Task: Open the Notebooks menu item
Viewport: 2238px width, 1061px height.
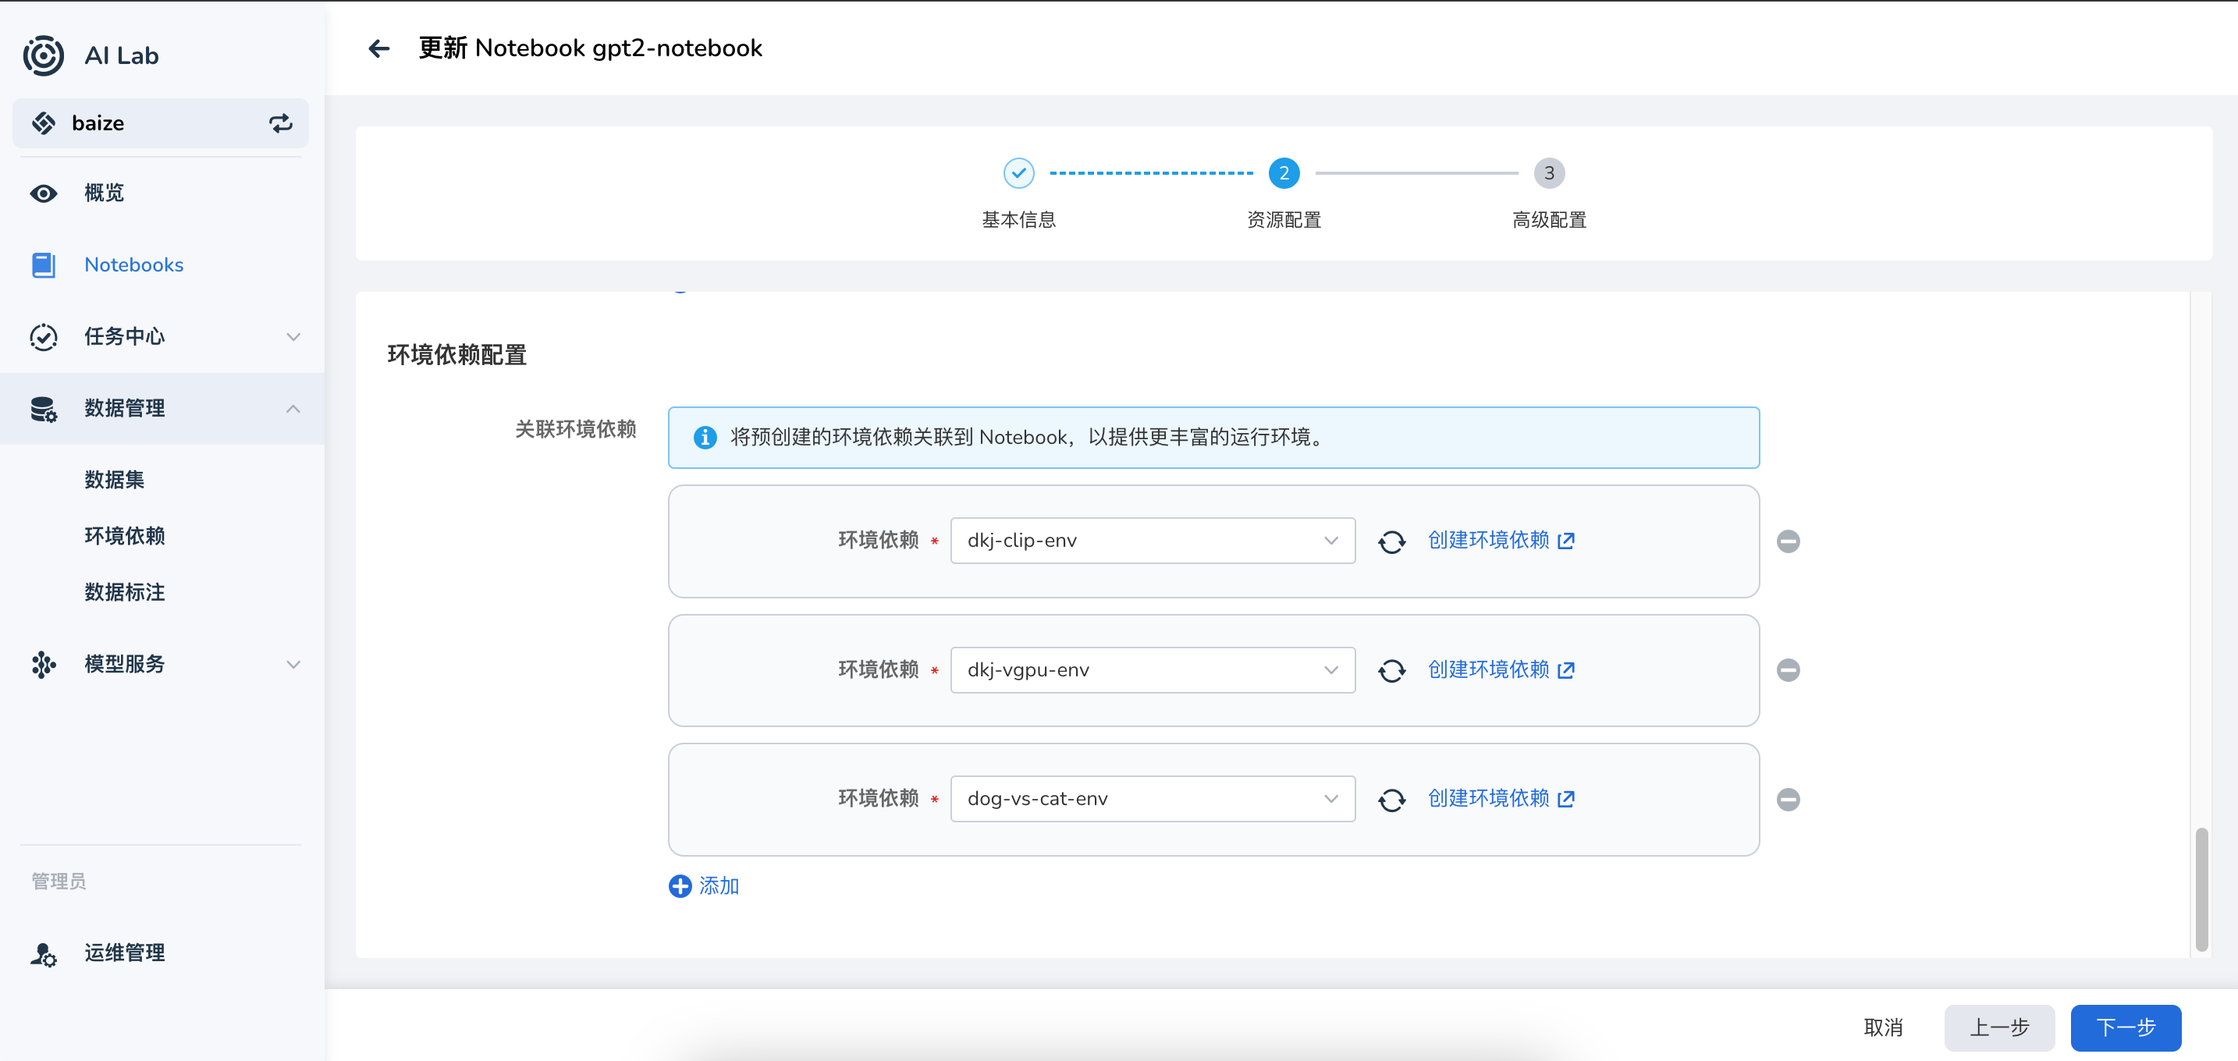Action: tap(133, 264)
